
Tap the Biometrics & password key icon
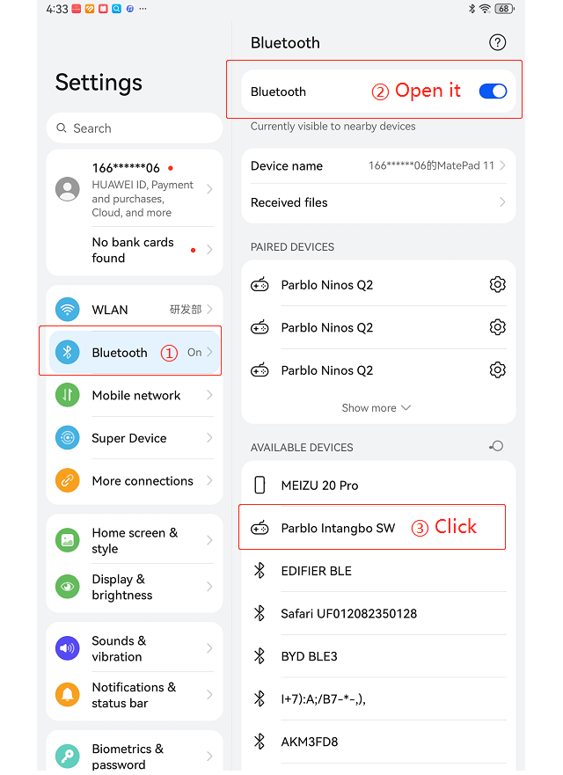click(x=68, y=757)
